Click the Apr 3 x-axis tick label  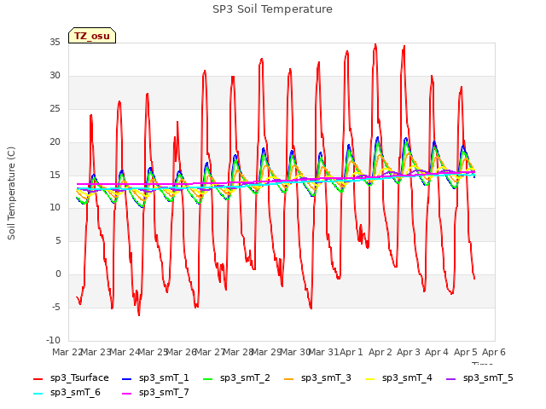click(409, 352)
